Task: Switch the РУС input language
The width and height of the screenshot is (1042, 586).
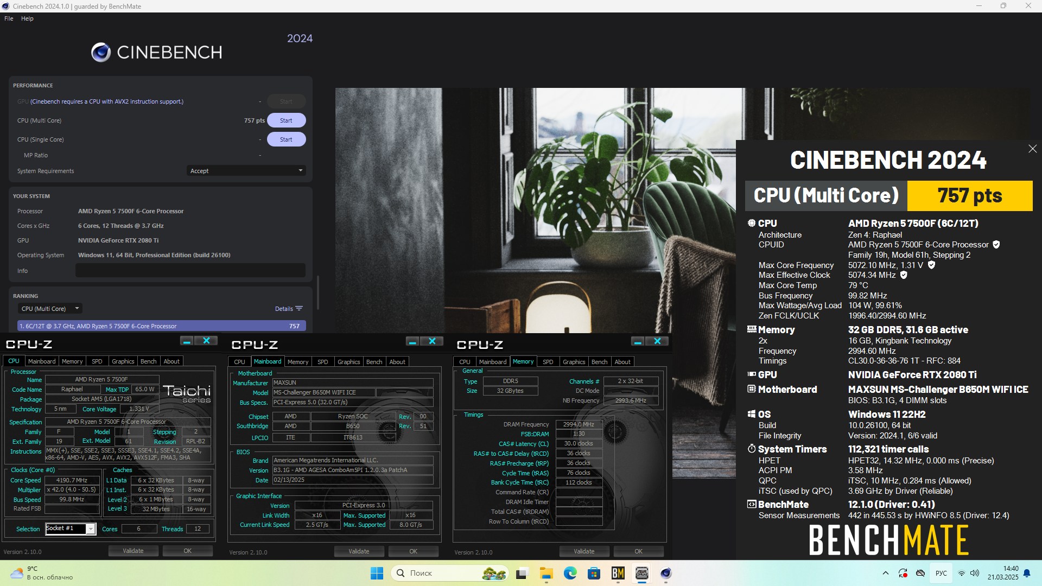Action: [941, 573]
